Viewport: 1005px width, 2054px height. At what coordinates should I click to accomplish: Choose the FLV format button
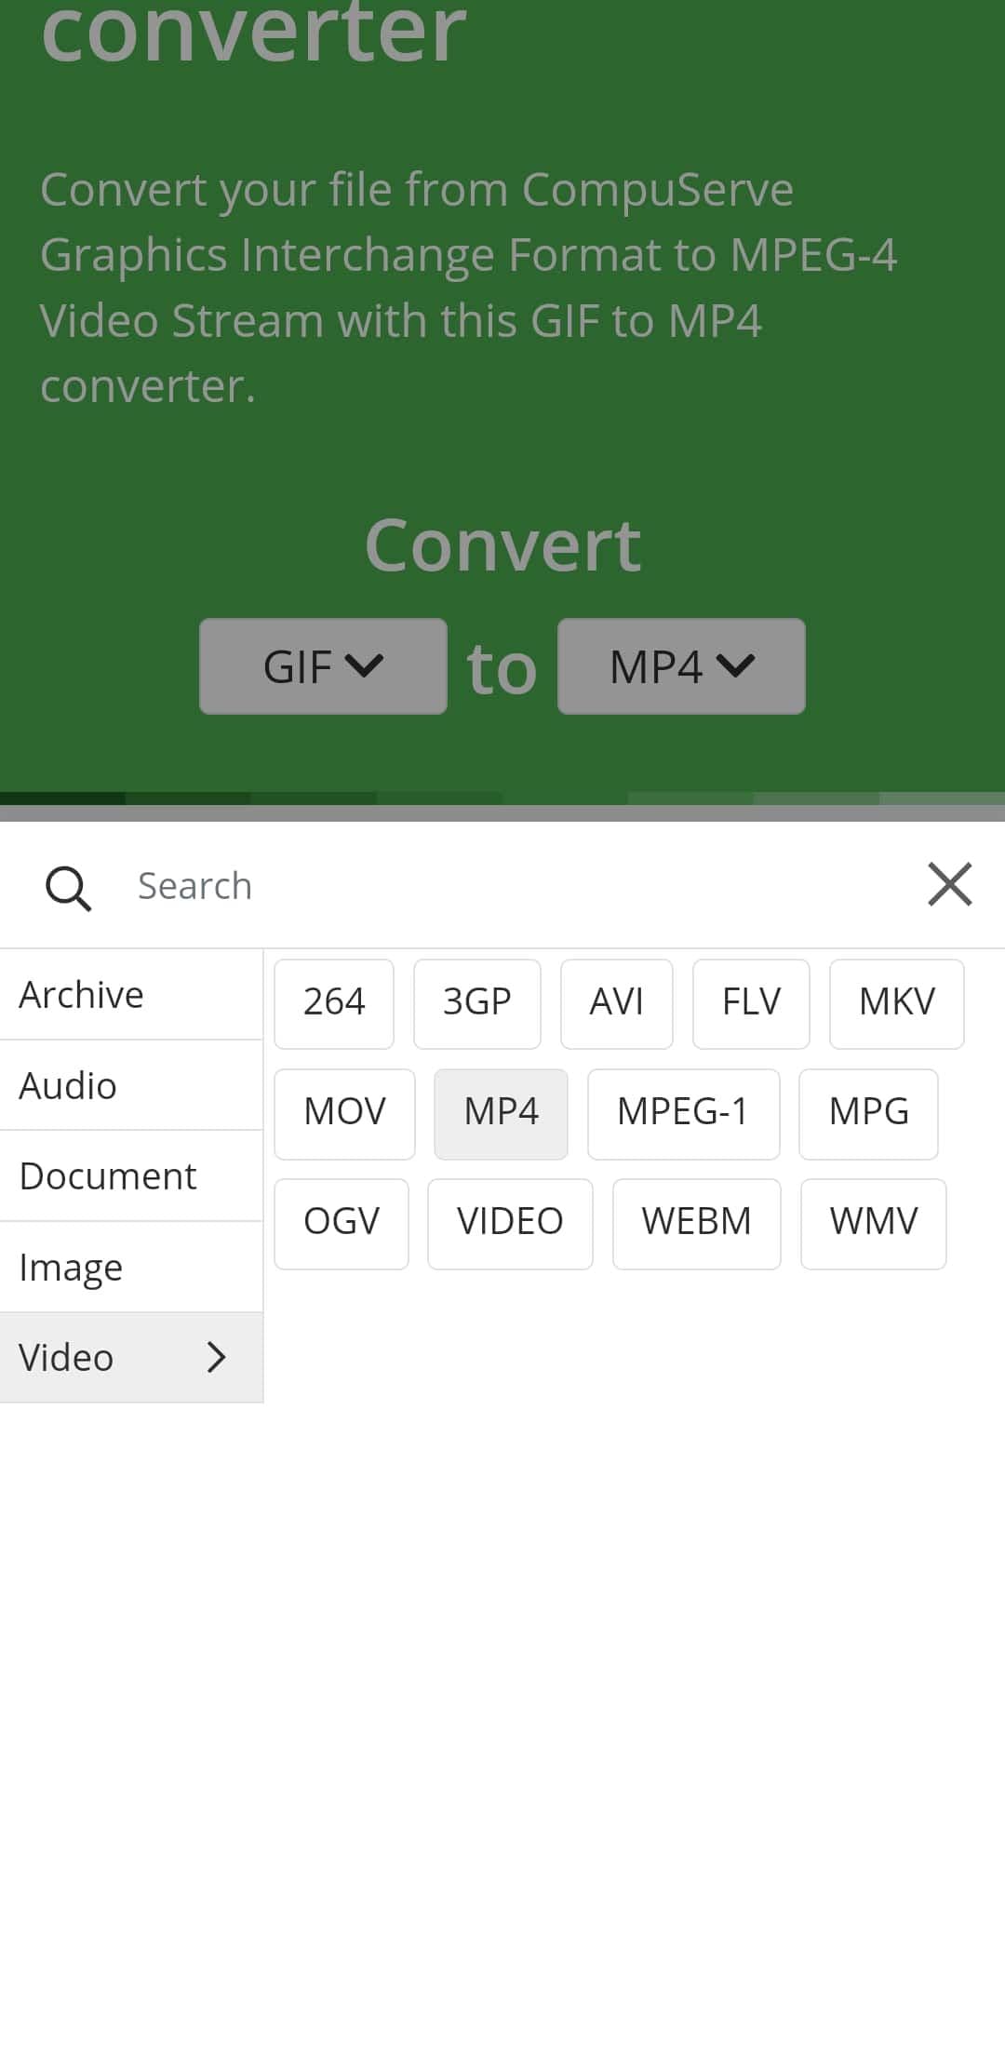click(x=751, y=1003)
